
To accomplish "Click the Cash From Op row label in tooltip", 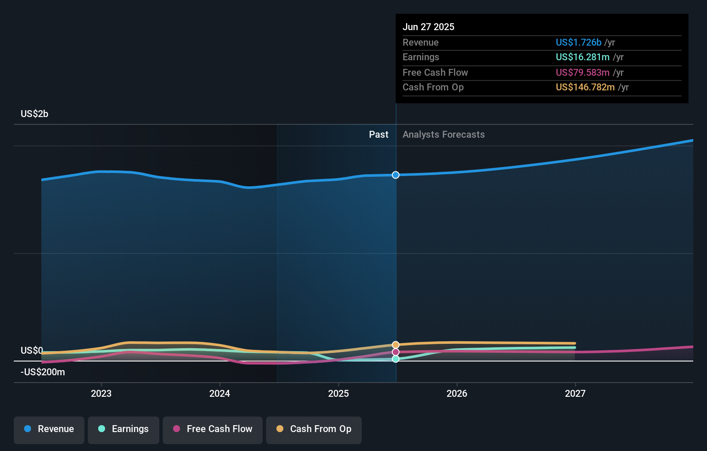I will point(433,87).
